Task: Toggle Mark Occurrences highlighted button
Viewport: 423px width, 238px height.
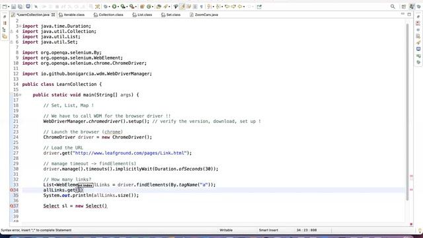Action: [x=182, y=7]
